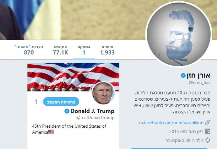Click the flag emoji after America in bio
Image resolution: width=217 pixels, height=149 pixels.
(51, 132)
